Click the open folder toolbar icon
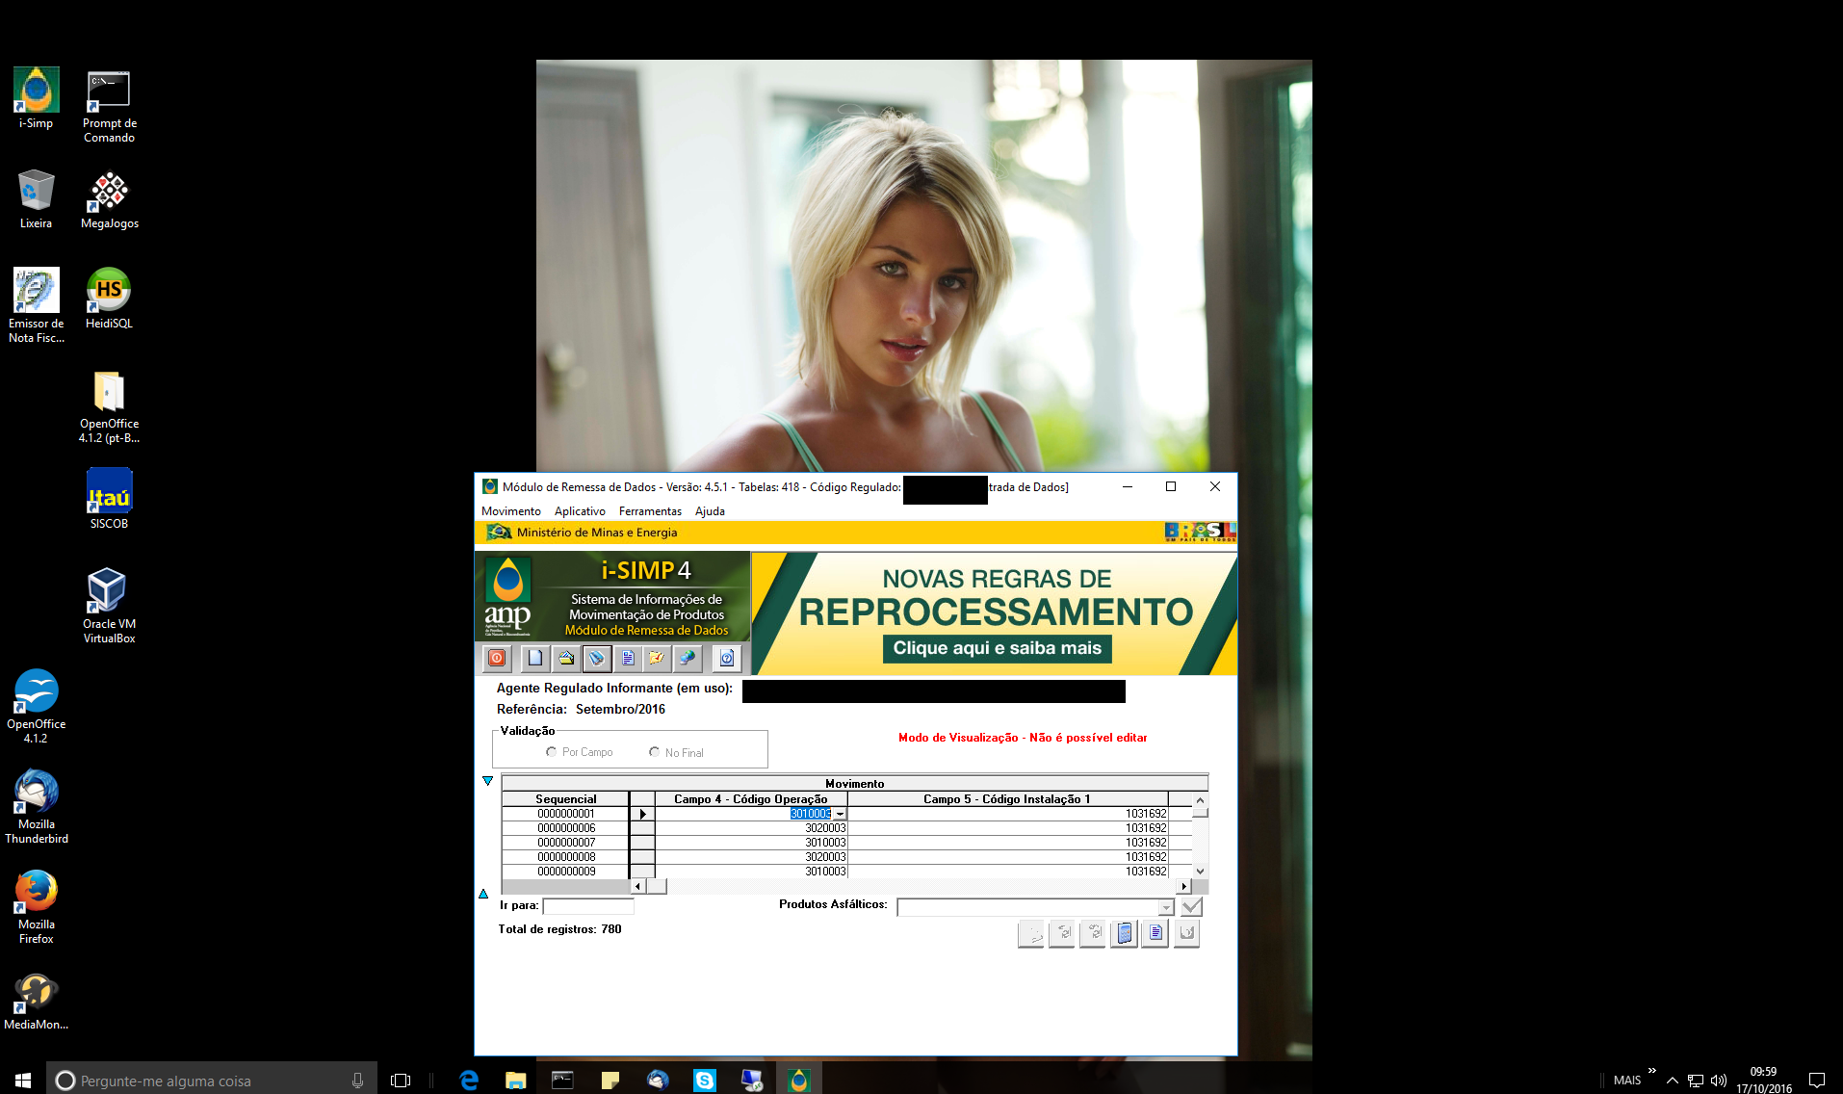1843x1094 pixels. 566,658
